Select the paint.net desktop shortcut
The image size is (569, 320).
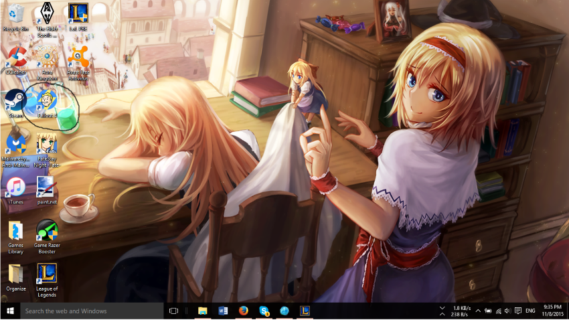tap(47, 191)
